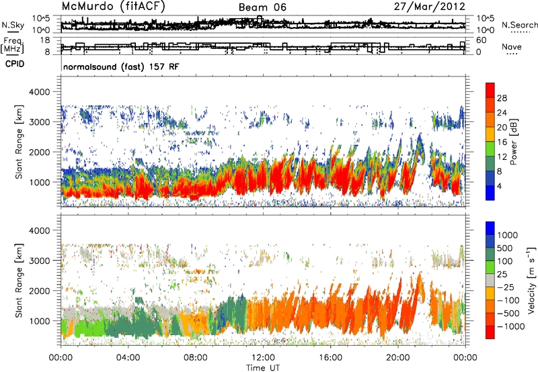This screenshot has width=538, height=372.
Task: Click the "N.Sky" axis label
Action: [13, 25]
